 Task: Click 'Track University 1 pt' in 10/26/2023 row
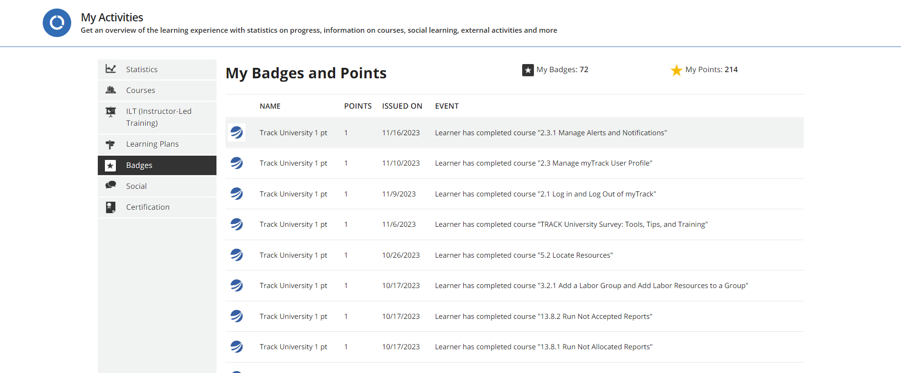coord(293,255)
